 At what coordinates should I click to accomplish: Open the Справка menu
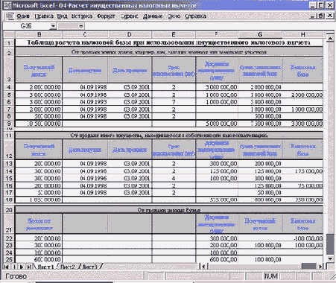coord(196,16)
